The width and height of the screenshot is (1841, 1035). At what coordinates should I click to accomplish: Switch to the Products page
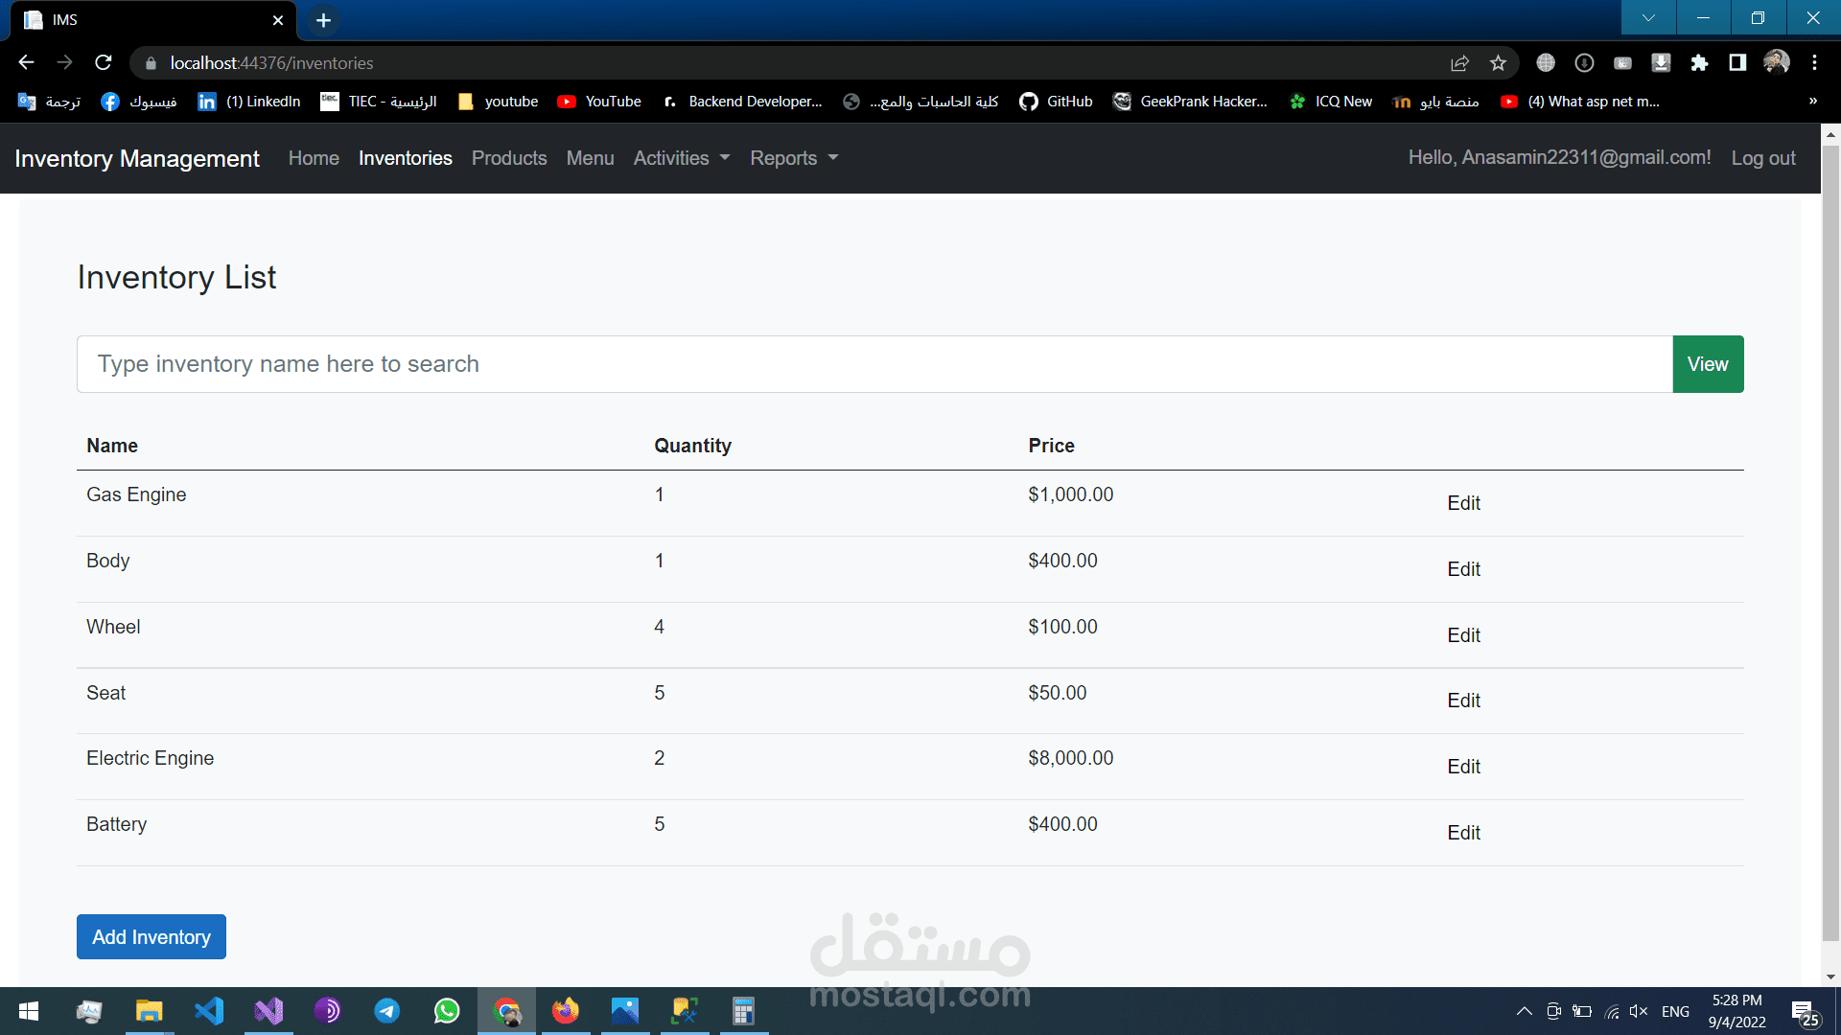click(509, 158)
